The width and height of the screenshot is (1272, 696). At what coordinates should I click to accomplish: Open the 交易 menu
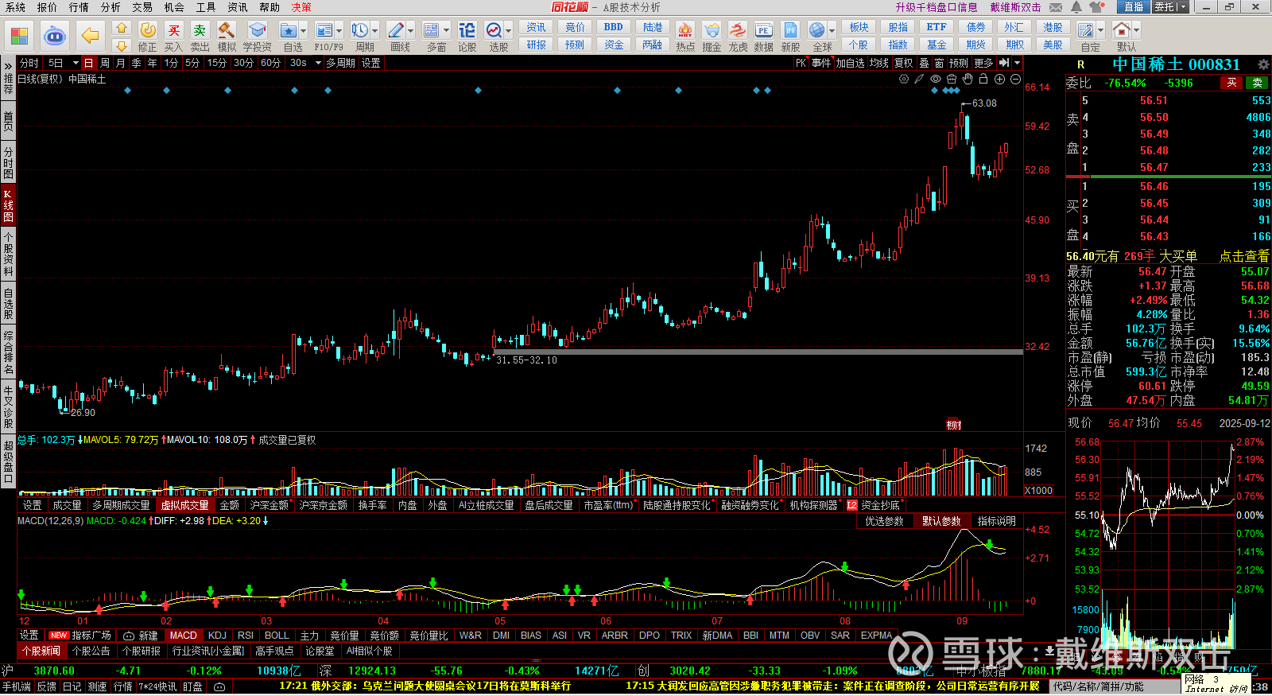tap(142, 7)
